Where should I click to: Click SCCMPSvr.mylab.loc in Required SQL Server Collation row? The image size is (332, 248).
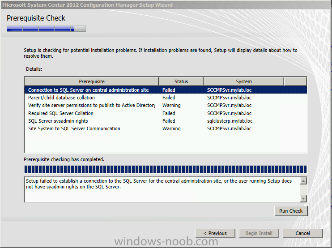coord(229,113)
